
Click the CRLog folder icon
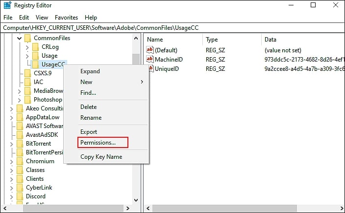35,47
